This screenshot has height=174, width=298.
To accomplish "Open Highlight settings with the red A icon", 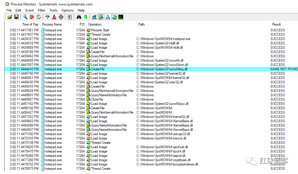I will (54, 17).
